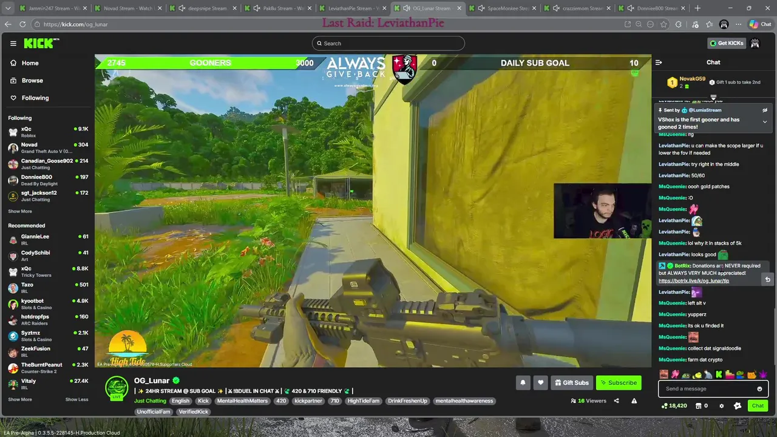Open chat settings gear
Viewport: 777px width, 437px height.
722,406
